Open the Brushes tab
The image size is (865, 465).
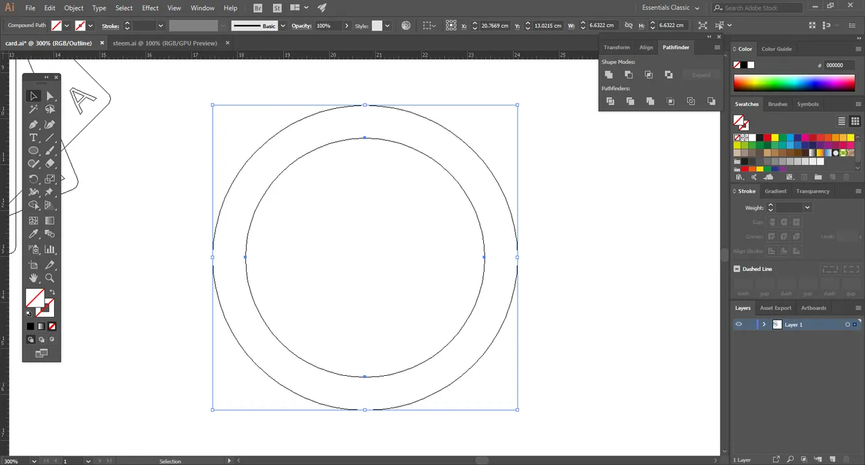pyautogui.click(x=778, y=104)
